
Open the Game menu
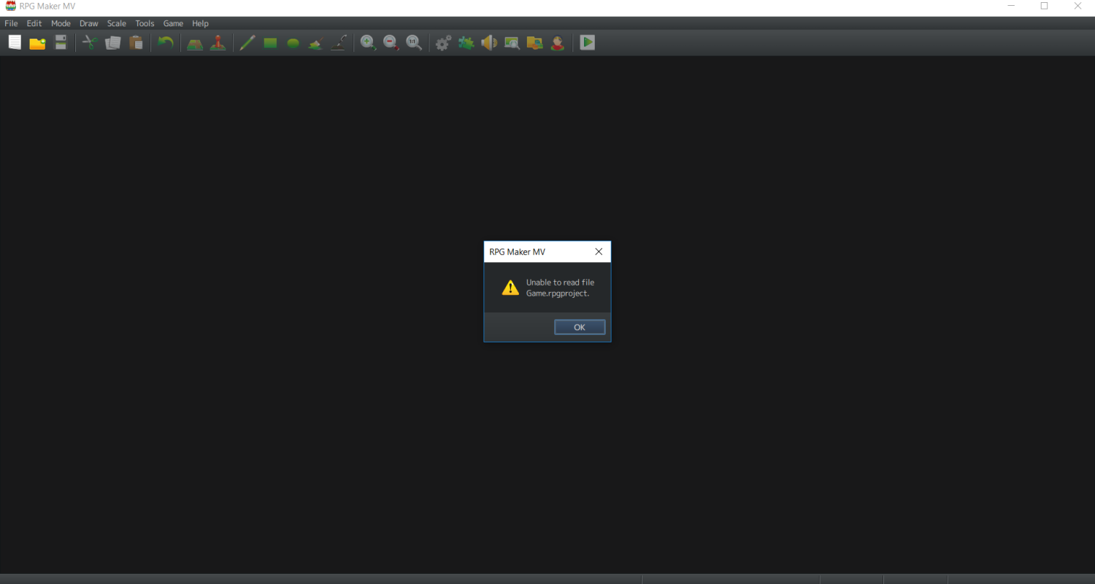[173, 23]
